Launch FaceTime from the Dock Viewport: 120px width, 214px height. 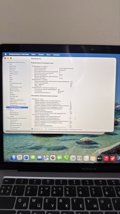tap(60, 158)
